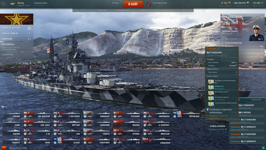This screenshot has height=150, width=266.
Task: Open the settings gear menu
Action: [x=4, y=4]
